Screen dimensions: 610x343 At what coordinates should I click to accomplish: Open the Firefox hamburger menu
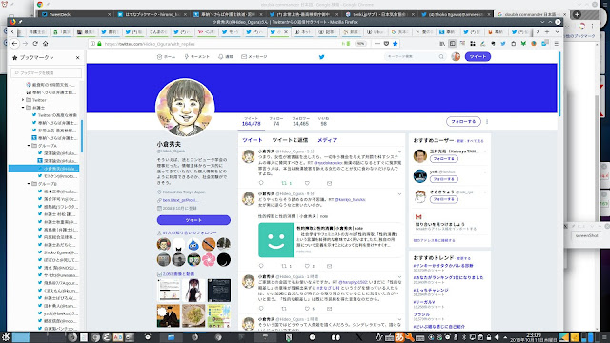click(557, 44)
